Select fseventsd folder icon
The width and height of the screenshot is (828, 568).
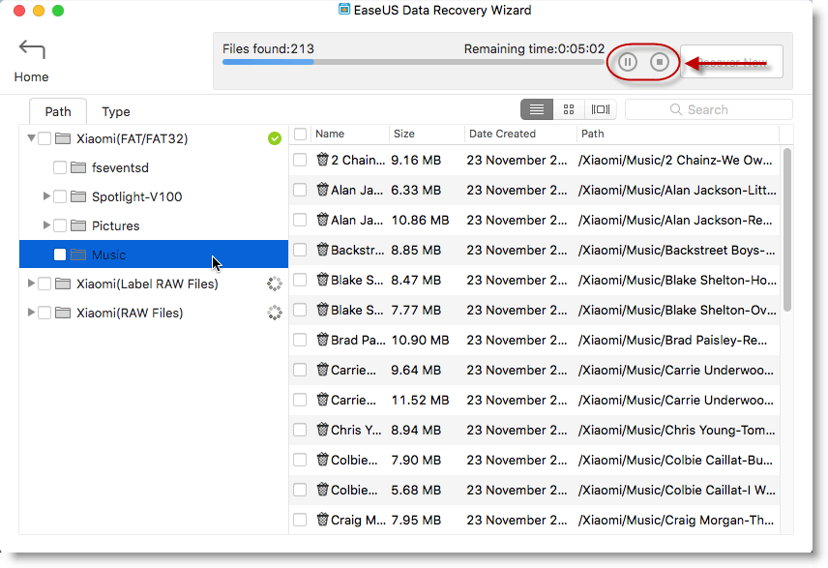(x=78, y=167)
